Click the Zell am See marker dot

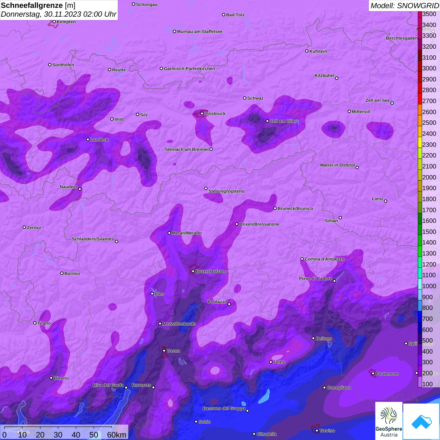point(392,103)
